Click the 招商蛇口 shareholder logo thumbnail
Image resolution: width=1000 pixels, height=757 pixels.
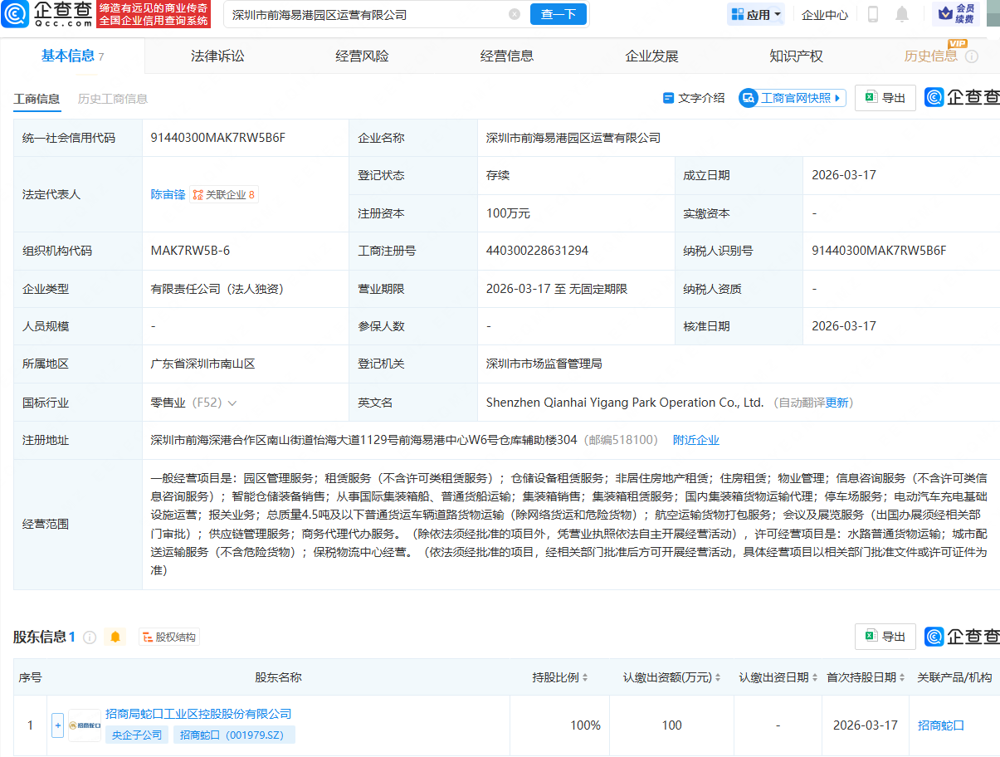point(85,725)
